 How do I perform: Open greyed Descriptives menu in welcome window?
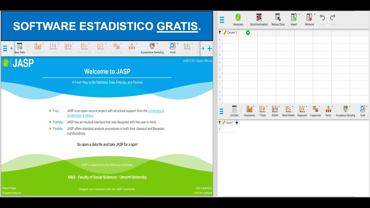point(38,48)
